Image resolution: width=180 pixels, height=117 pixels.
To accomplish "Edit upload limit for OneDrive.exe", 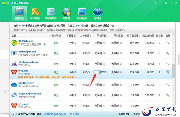I will tap(121, 85).
